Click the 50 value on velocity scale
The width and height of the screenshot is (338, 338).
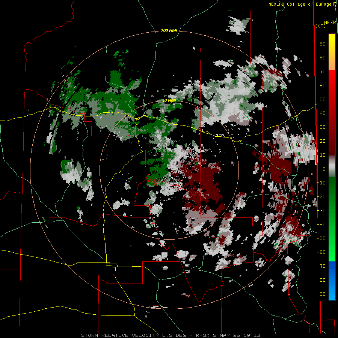[323, 100]
